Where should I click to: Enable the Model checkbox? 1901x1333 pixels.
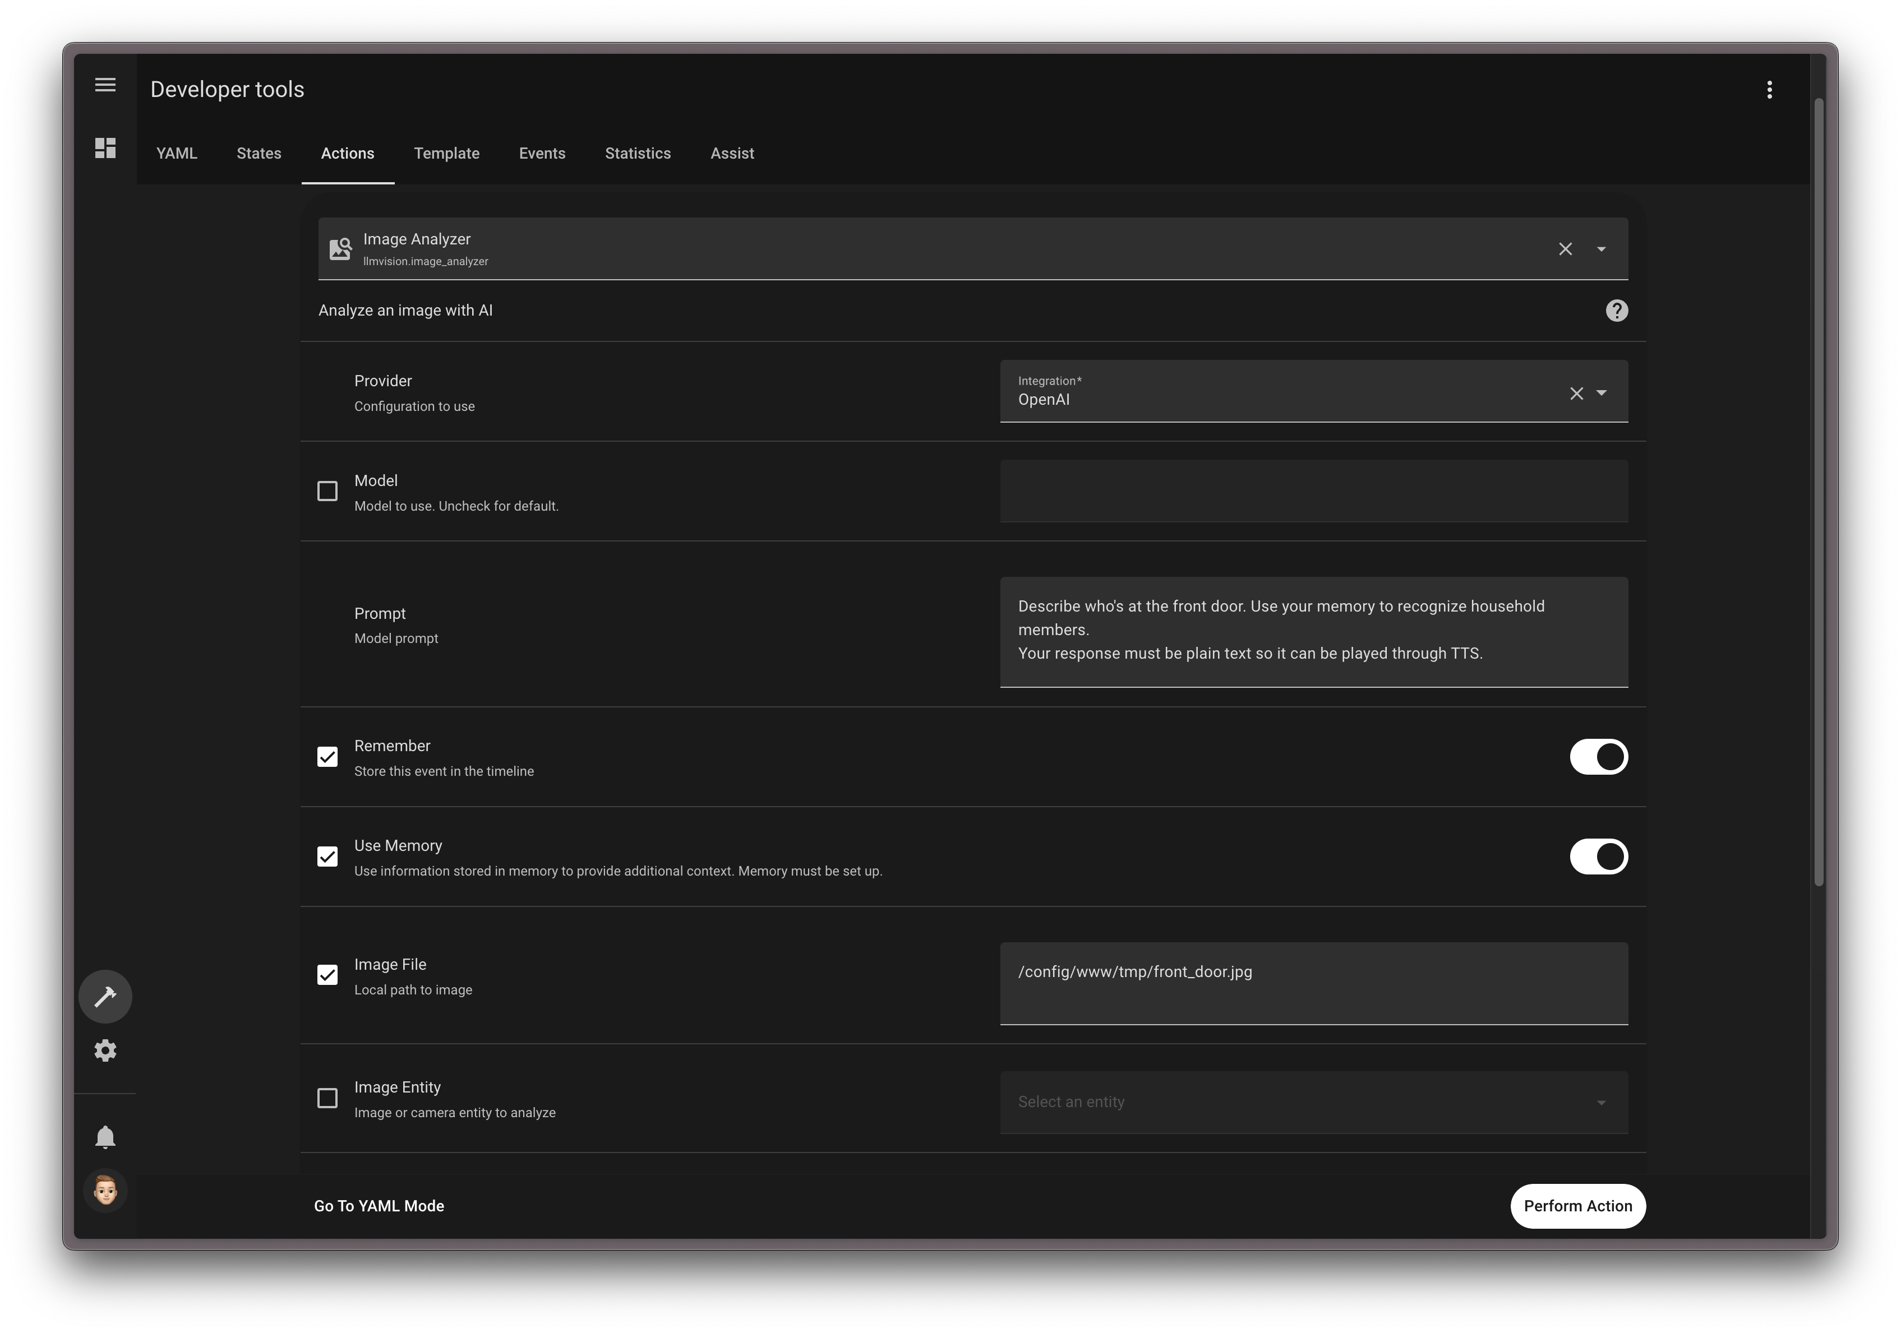click(x=327, y=492)
